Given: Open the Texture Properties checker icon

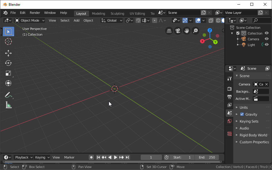Looking at the screenshot, I should pyautogui.click(x=229, y=134).
